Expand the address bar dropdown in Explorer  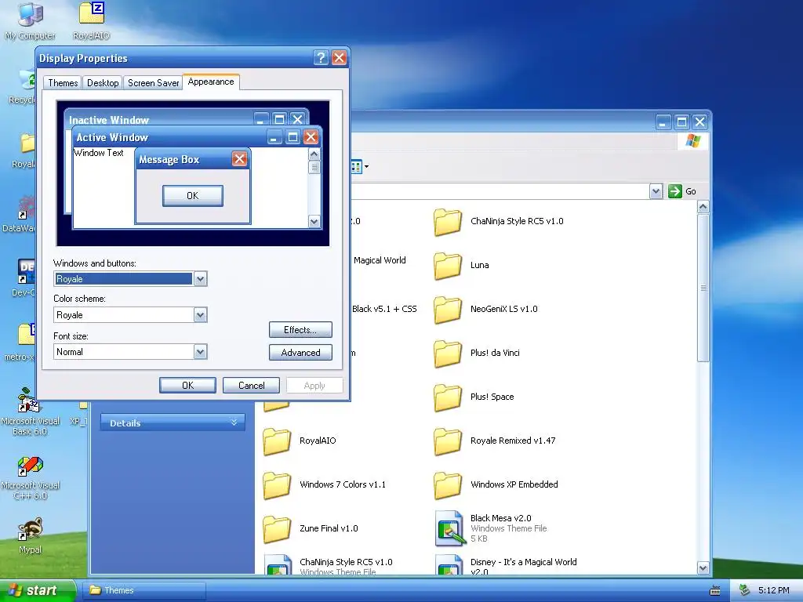(656, 191)
